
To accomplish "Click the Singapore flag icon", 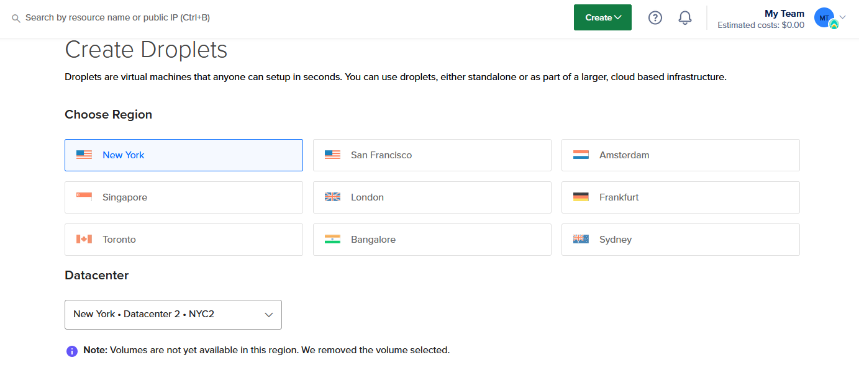I will pos(84,197).
